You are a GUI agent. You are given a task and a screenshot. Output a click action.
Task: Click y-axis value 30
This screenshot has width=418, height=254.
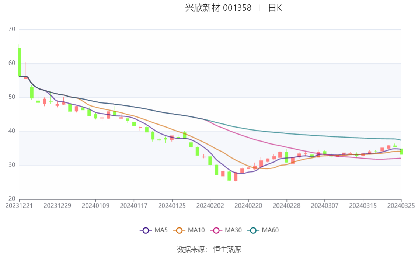(12, 165)
